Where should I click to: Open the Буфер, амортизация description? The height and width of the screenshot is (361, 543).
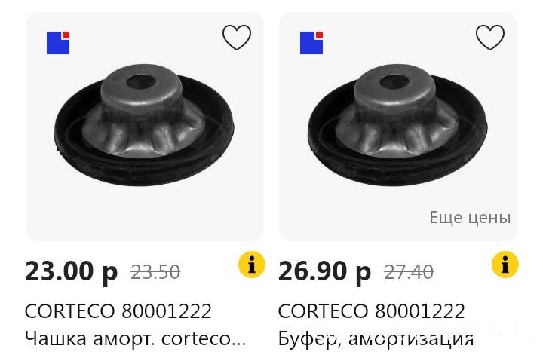point(376,338)
